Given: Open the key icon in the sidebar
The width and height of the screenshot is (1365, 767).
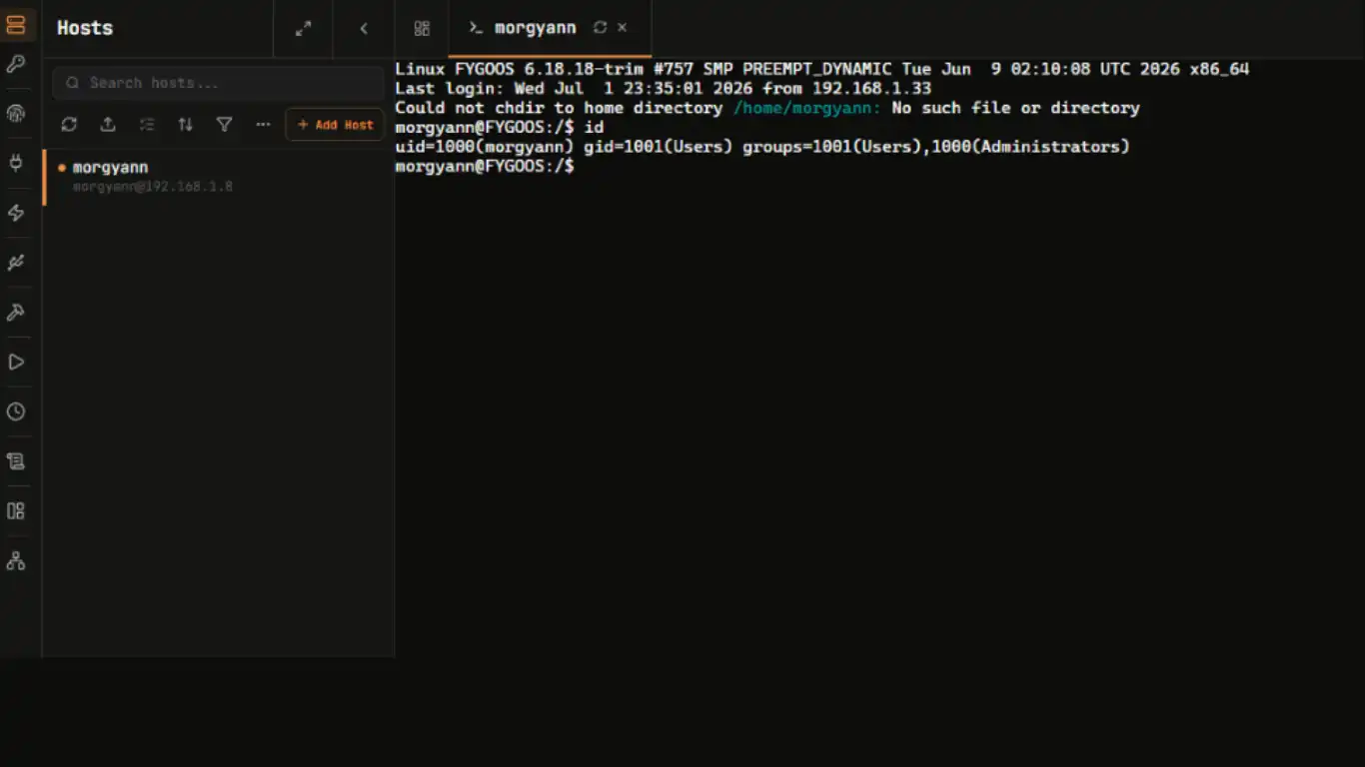Looking at the screenshot, I should [x=16, y=64].
